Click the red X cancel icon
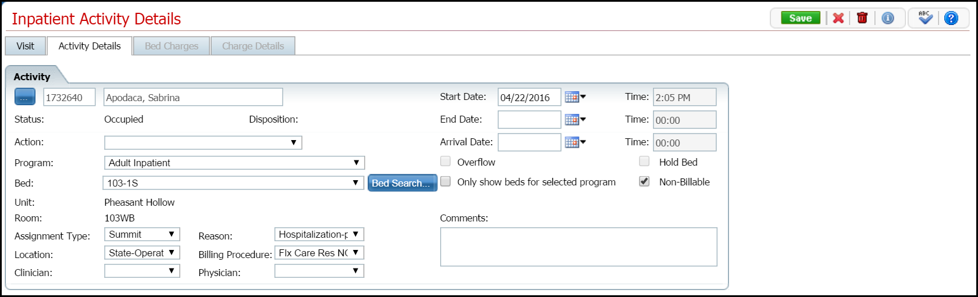Viewport: 978px width, 297px height. tap(838, 18)
